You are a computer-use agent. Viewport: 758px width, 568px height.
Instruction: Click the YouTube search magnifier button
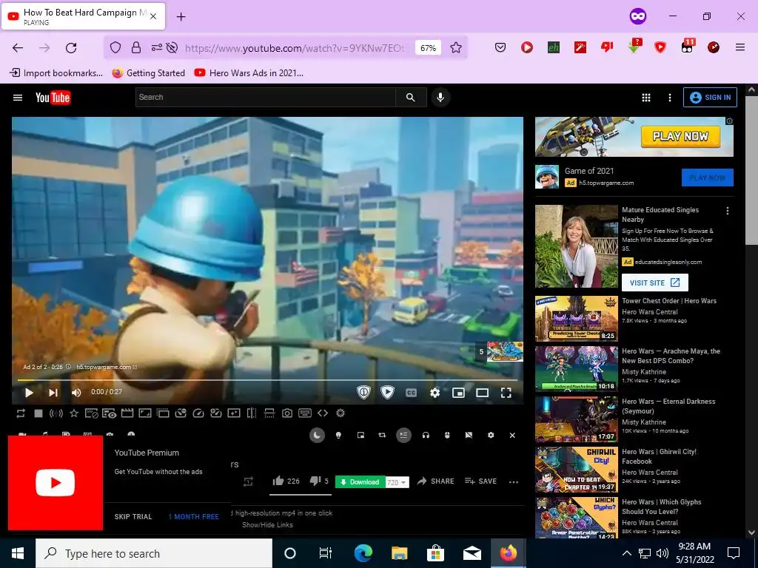(411, 97)
